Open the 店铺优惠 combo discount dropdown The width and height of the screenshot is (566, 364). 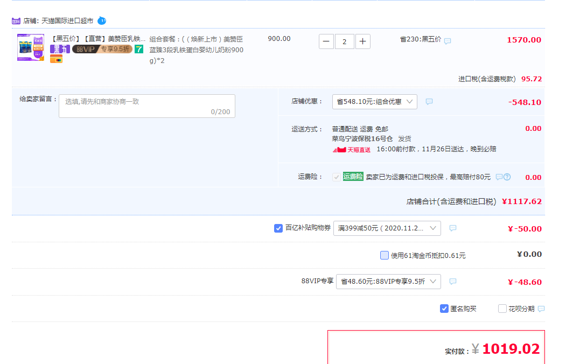coord(375,102)
